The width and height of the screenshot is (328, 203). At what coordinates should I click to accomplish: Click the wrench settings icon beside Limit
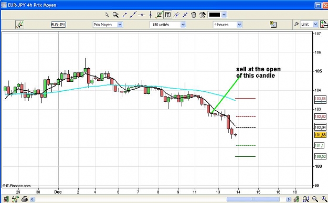tap(296, 24)
